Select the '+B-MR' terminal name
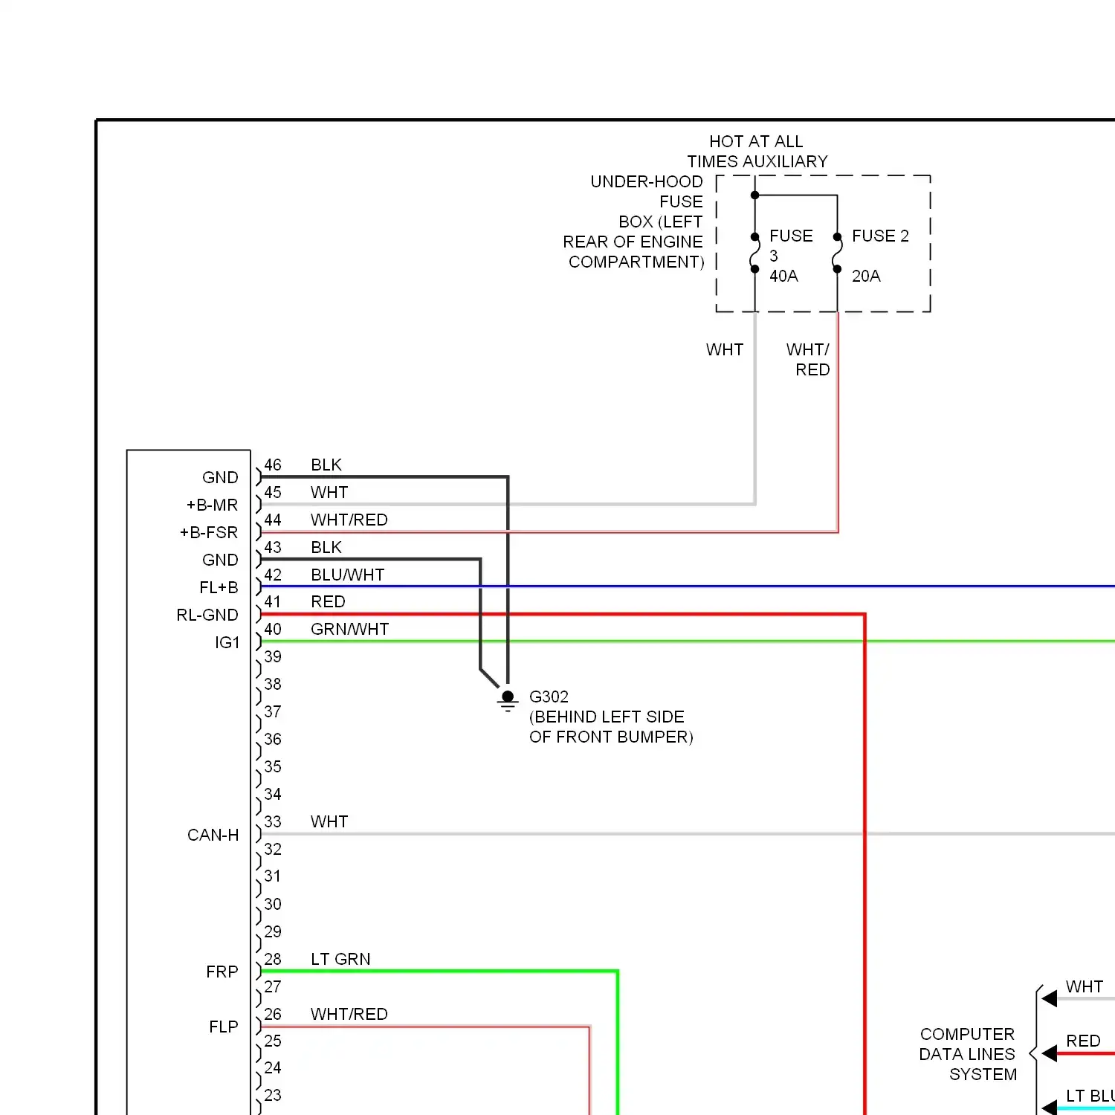This screenshot has width=1115, height=1115. (213, 505)
